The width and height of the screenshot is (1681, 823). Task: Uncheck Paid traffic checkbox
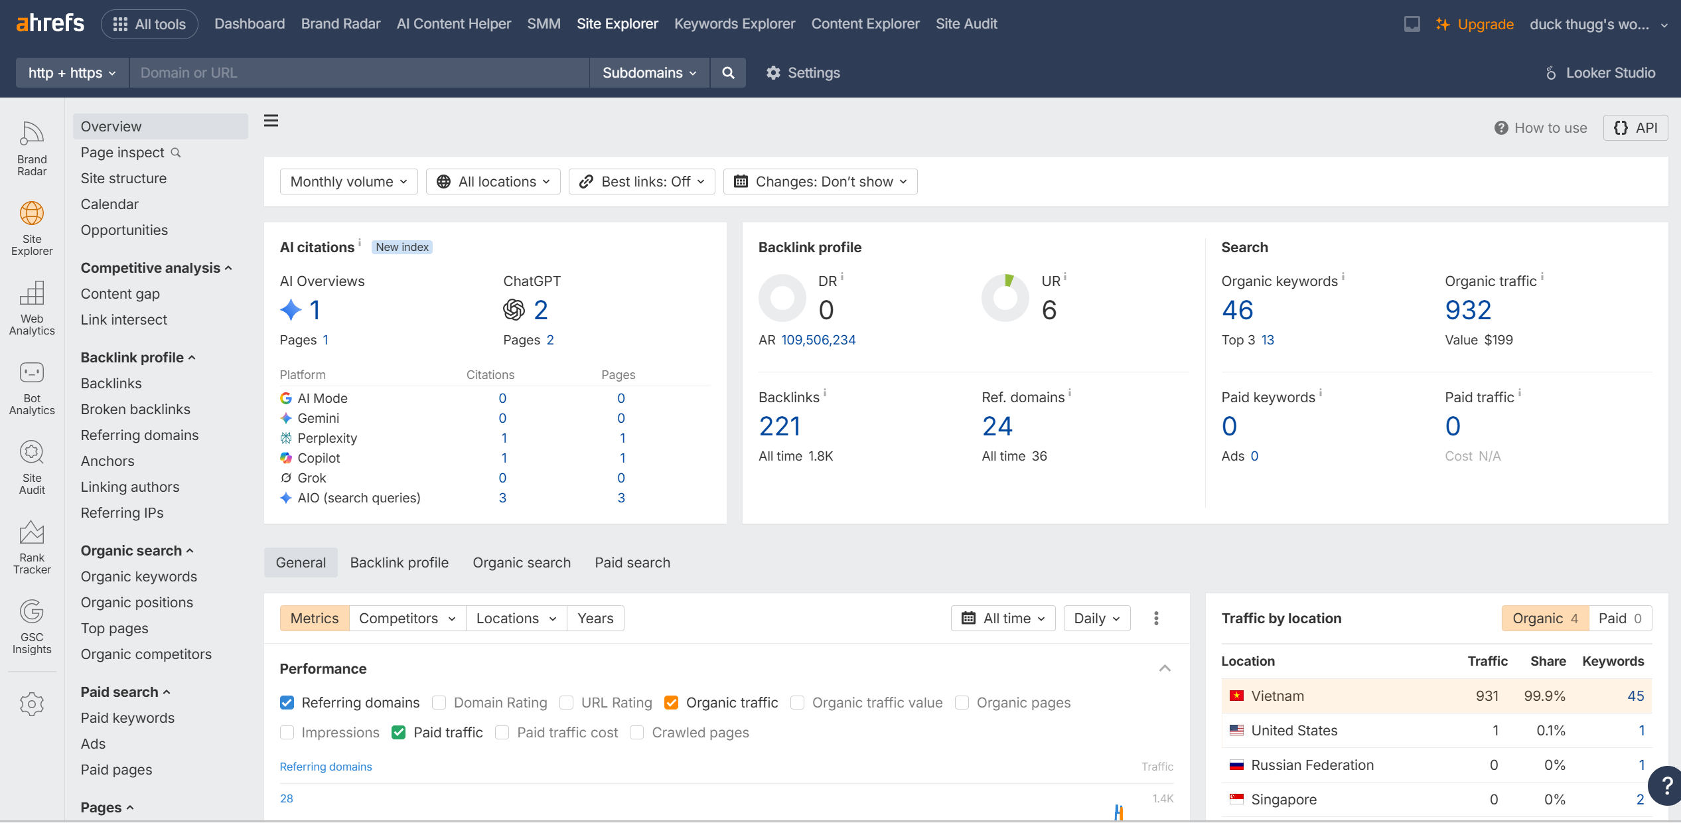[398, 732]
